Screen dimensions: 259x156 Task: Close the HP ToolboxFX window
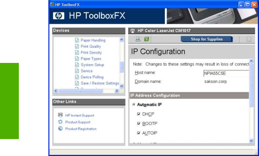point(254,4)
